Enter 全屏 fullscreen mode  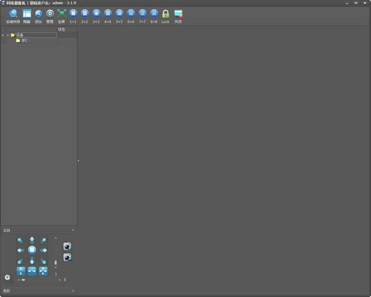(x=61, y=14)
